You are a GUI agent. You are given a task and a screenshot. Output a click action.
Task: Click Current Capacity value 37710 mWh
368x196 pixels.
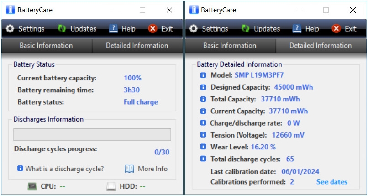[288, 111]
